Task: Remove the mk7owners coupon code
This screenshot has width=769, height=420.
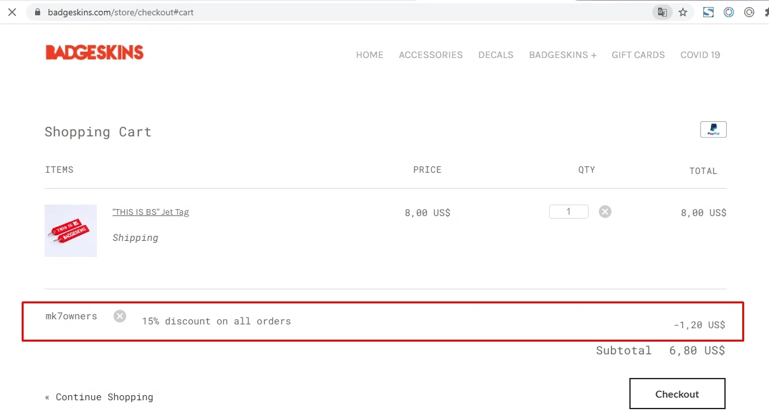Action: click(120, 316)
